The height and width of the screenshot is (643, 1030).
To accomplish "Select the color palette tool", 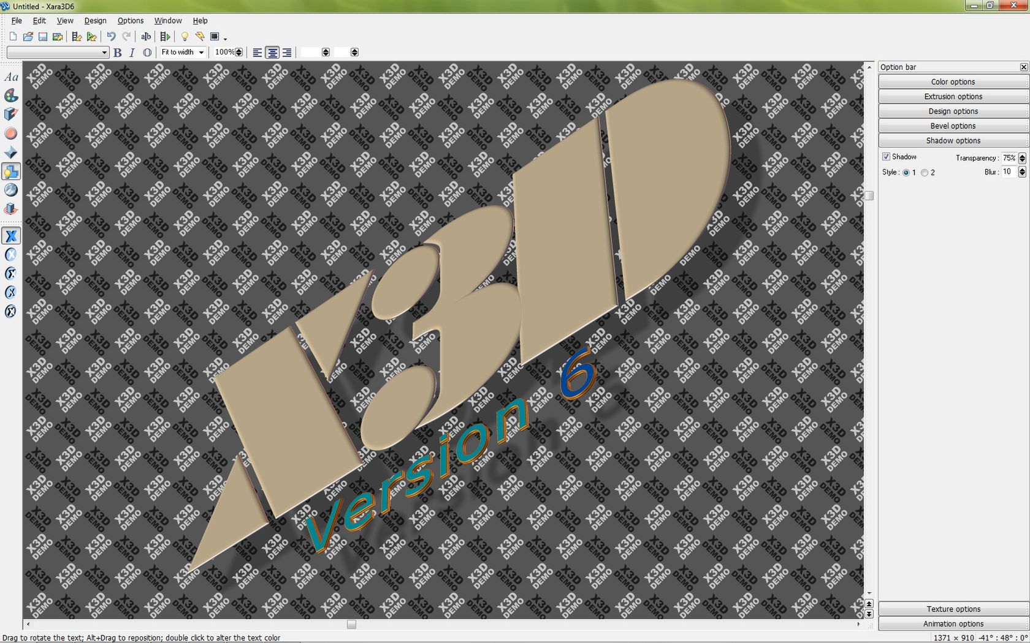I will pyautogui.click(x=11, y=96).
